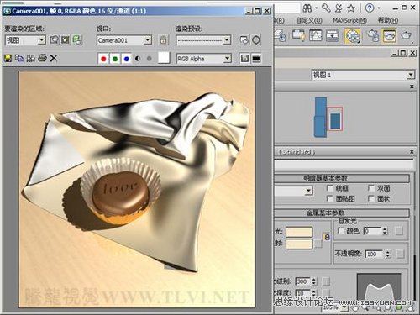Toggle monochrome display gray dot
Screen dimensions: 420x315
tap(149, 59)
